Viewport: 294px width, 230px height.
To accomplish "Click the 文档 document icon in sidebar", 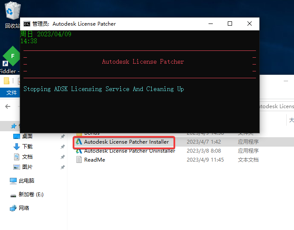I will pyautogui.click(x=17, y=157).
